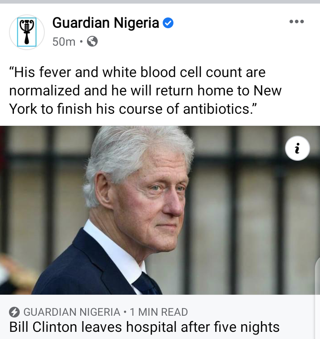Tap the blue verified badge
The height and width of the screenshot is (339, 320).
tap(168, 23)
